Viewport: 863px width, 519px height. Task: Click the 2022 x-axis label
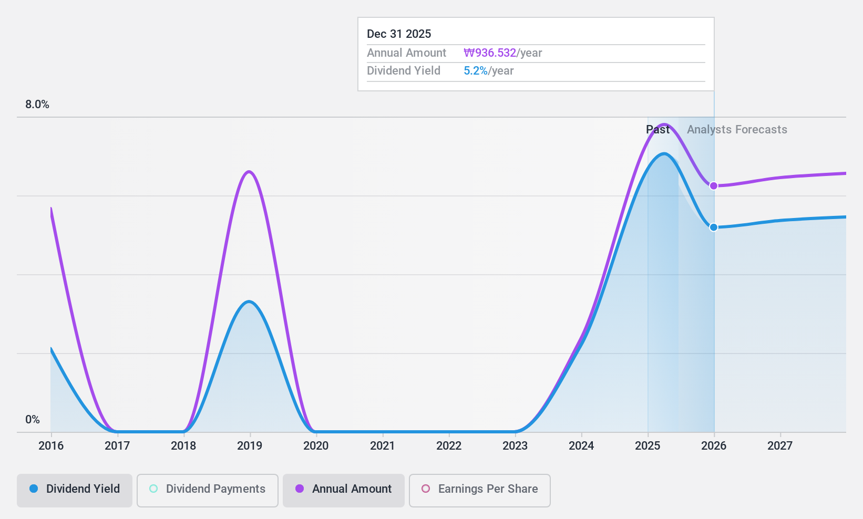(449, 446)
